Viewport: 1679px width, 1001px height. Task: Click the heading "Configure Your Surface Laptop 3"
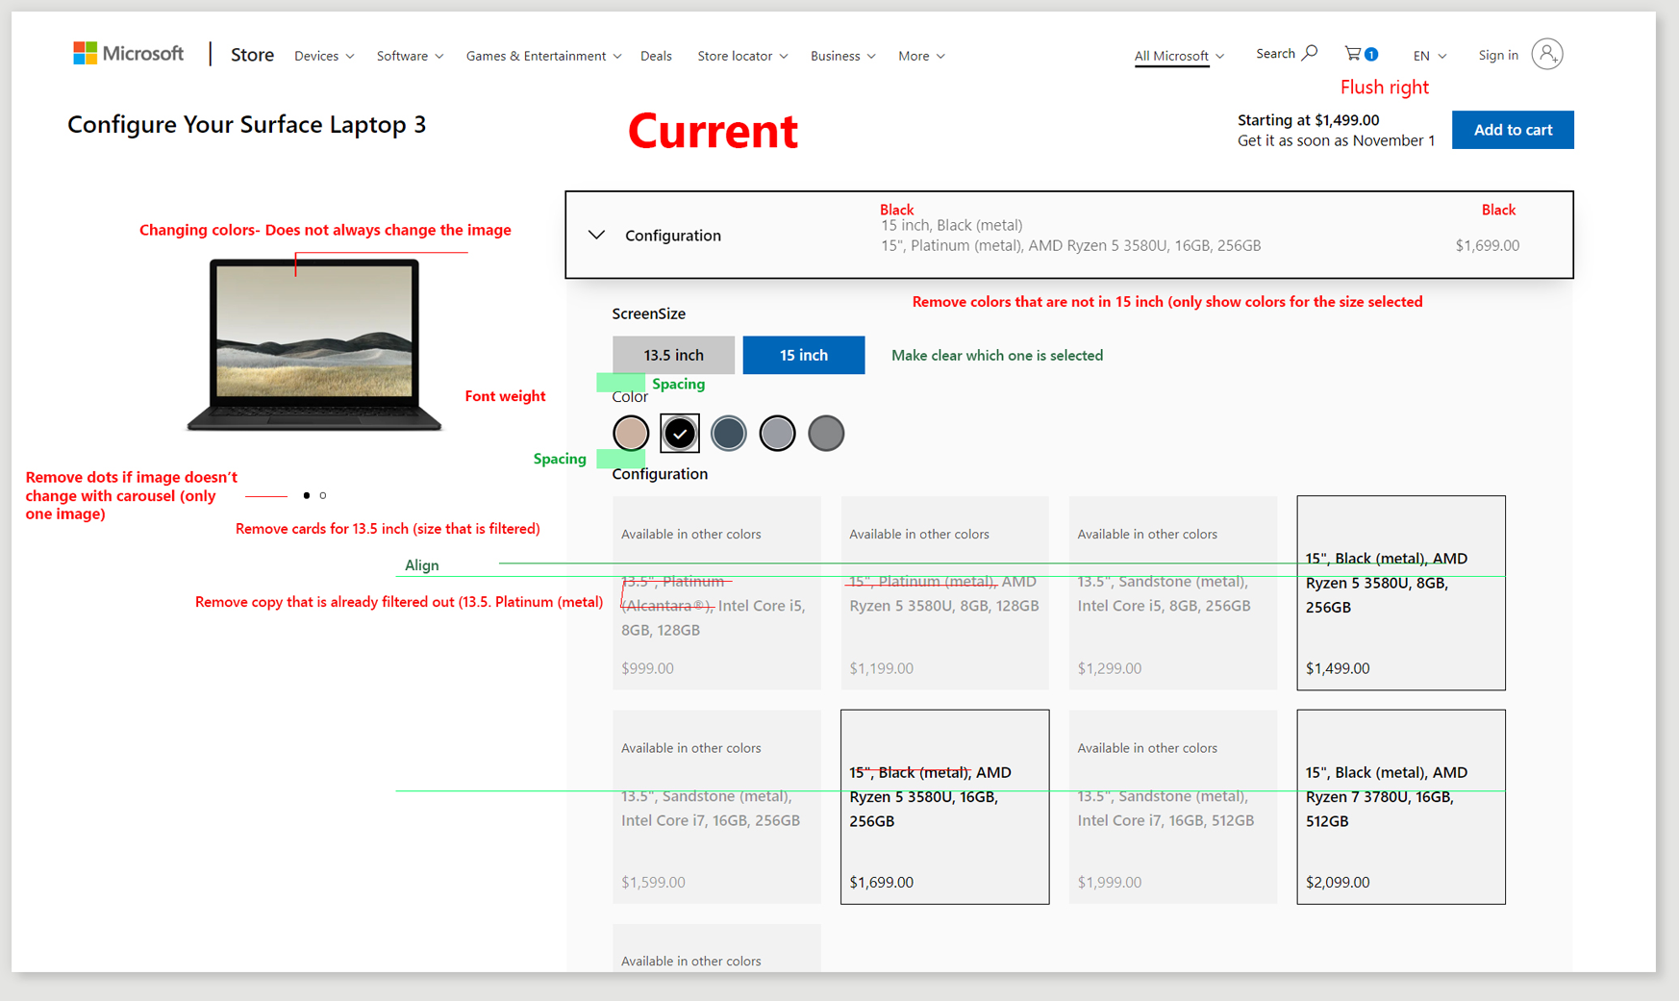(246, 125)
